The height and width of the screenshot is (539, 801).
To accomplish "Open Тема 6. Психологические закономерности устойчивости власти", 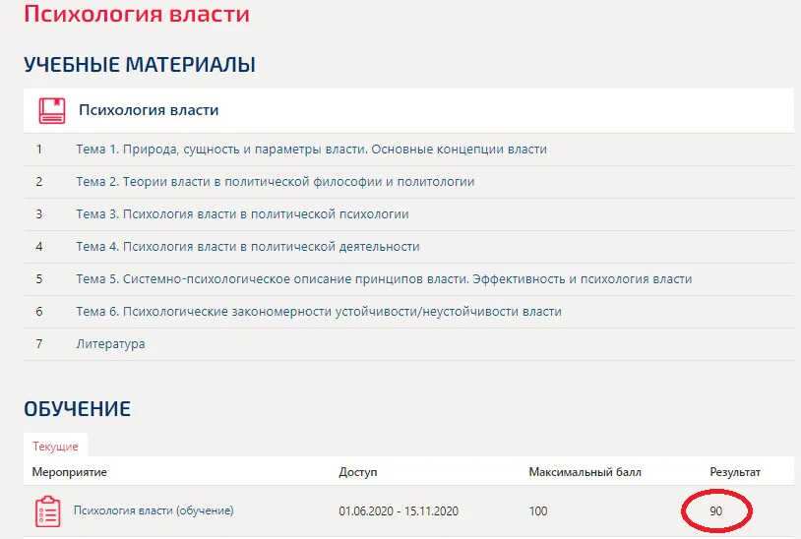I will pos(319,312).
